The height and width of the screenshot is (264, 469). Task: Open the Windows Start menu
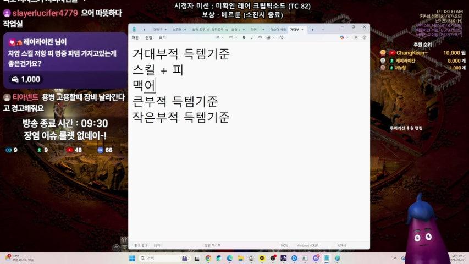click(x=132, y=258)
